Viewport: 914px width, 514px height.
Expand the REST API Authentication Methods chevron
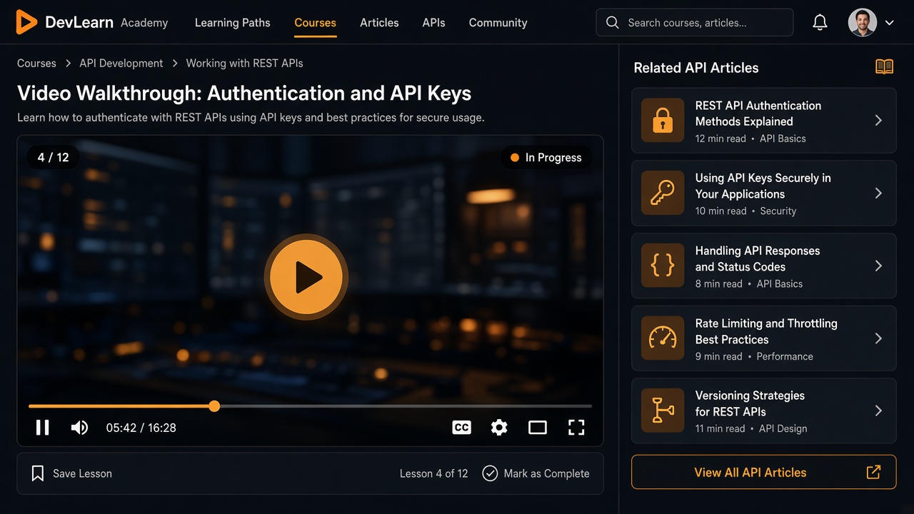tap(878, 121)
